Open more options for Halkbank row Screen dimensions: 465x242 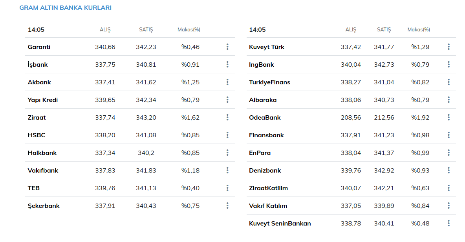point(227,153)
